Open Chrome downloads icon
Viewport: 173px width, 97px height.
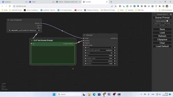point(156,6)
